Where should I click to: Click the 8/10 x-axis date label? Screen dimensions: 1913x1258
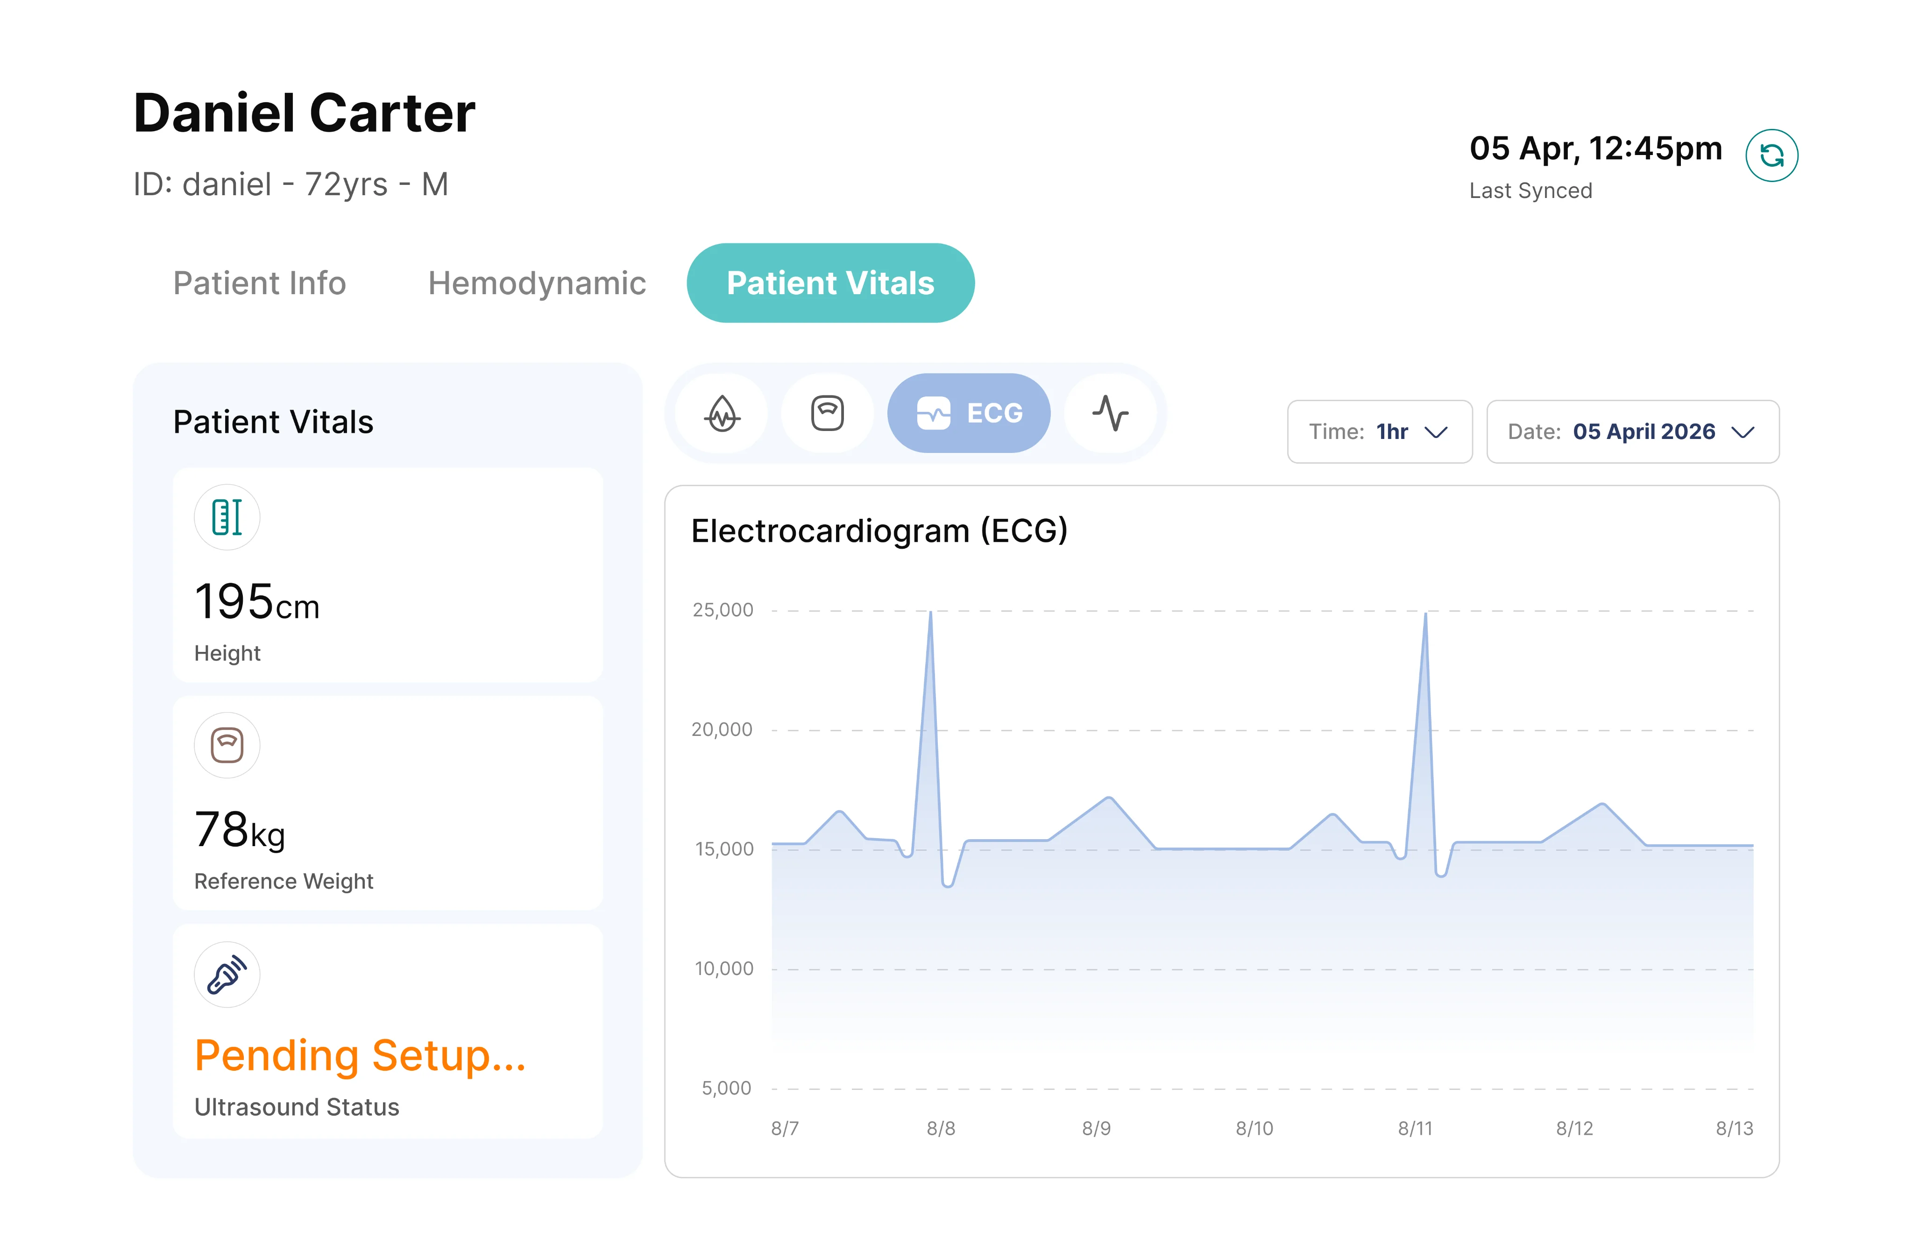click(1254, 1129)
